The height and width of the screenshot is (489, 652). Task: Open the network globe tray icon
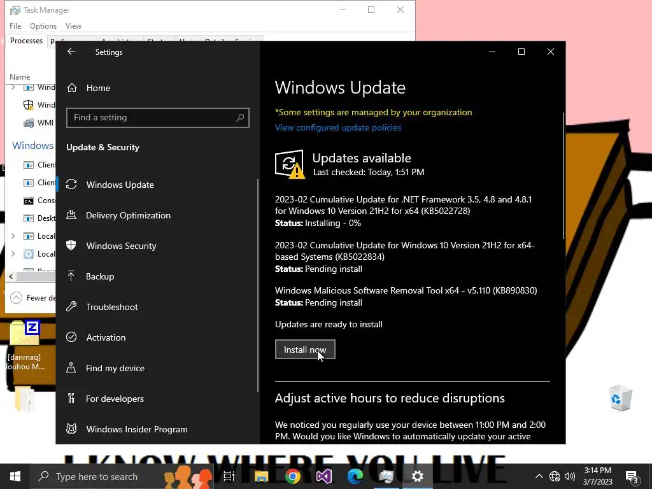point(555,476)
